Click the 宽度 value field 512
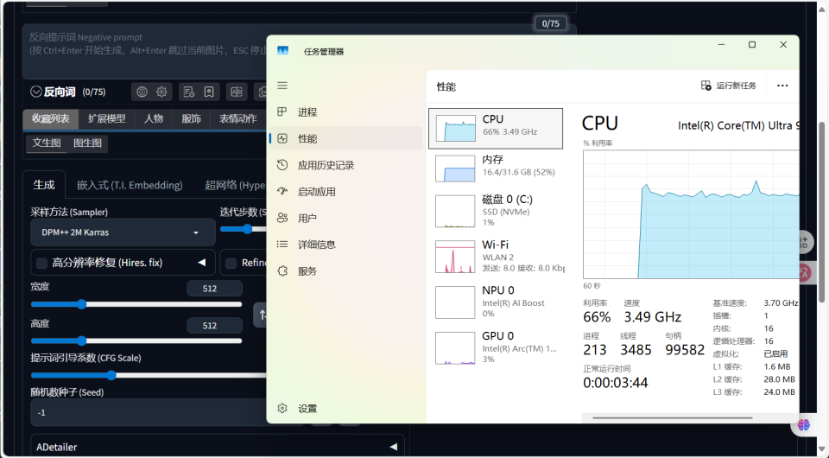This screenshot has height=458, width=829. click(215, 289)
